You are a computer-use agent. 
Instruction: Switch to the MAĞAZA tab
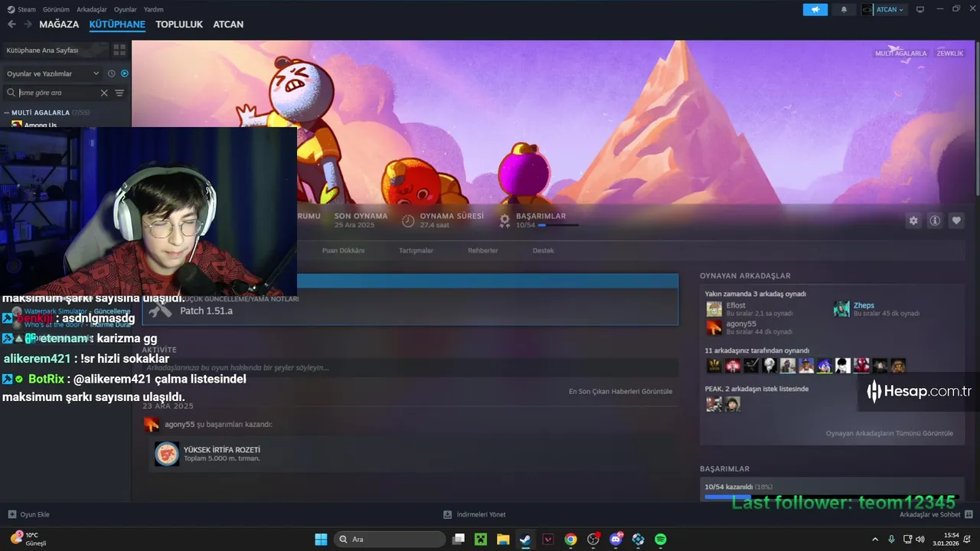59,24
